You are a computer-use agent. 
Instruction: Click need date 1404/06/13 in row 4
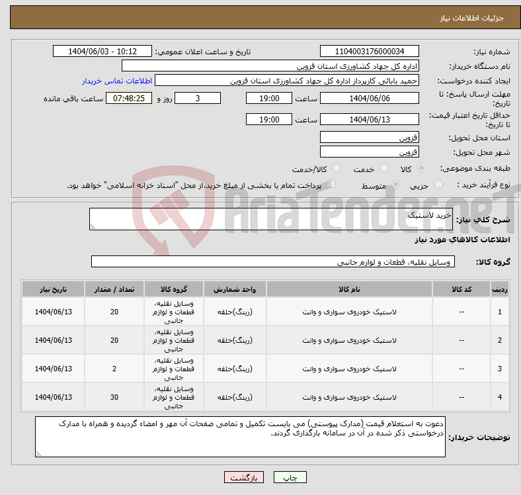tap(53, 397)
